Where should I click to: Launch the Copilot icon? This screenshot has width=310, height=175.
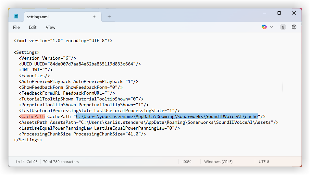[264, 27]
